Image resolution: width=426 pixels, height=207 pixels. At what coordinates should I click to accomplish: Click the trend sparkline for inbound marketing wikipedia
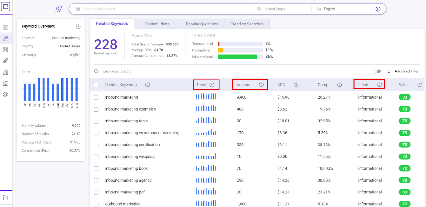pos(206,156)
